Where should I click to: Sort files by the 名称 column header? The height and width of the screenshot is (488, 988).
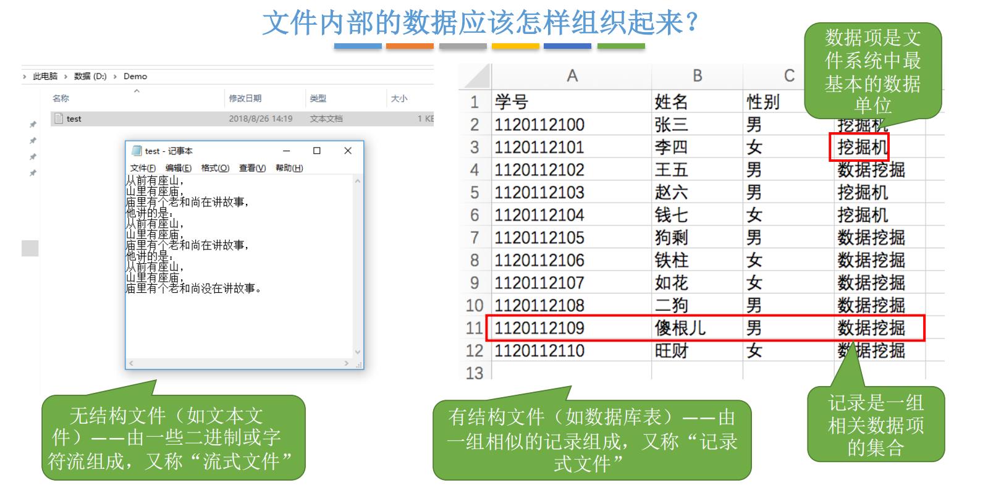pos(61,98)
